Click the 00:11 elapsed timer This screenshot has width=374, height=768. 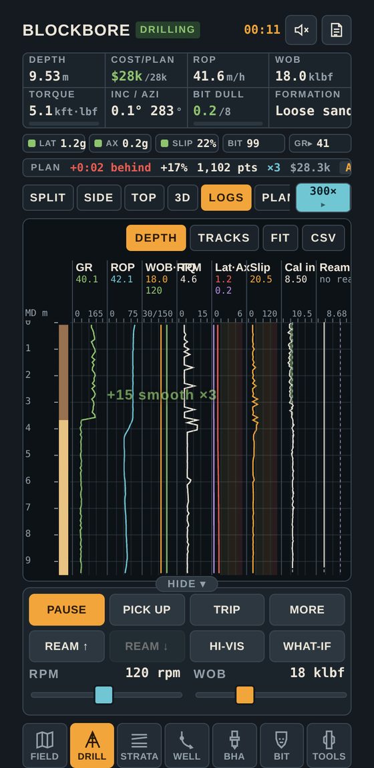click(262, 30)
